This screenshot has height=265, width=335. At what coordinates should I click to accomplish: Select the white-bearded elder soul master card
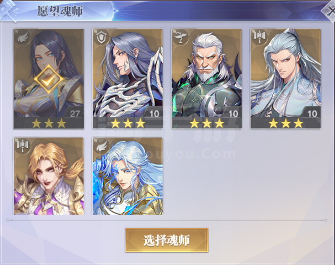click(206, 78)
